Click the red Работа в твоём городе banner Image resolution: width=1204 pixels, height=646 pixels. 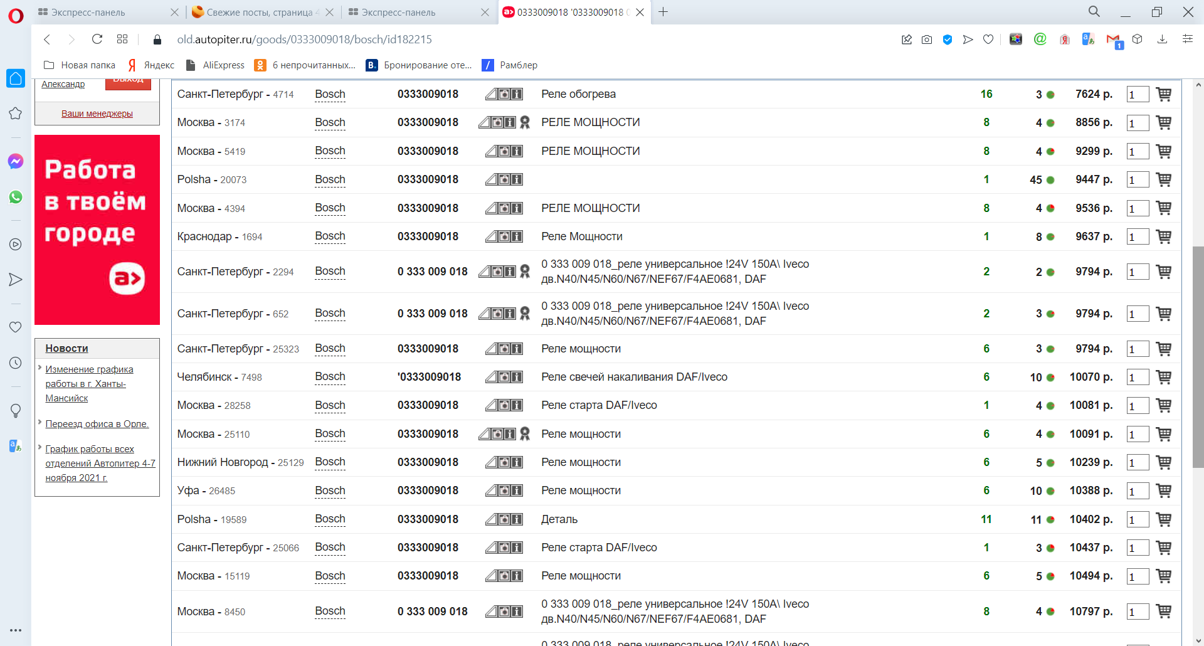point(97,230)
